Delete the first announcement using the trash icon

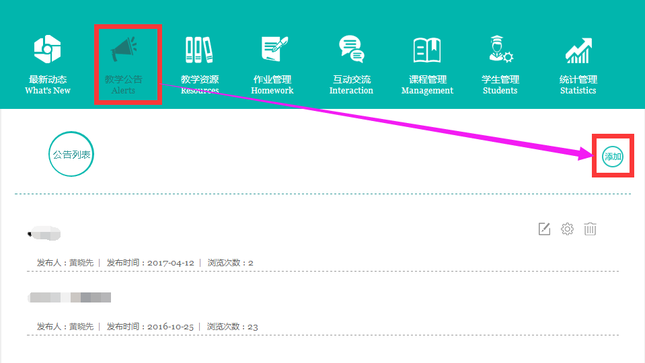(590, 229)
